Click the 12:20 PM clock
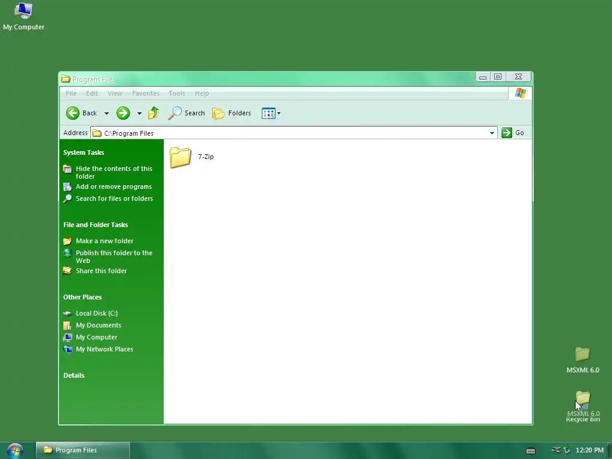The height and width of the screenshot is (459, 612). [x=589, y=450]
